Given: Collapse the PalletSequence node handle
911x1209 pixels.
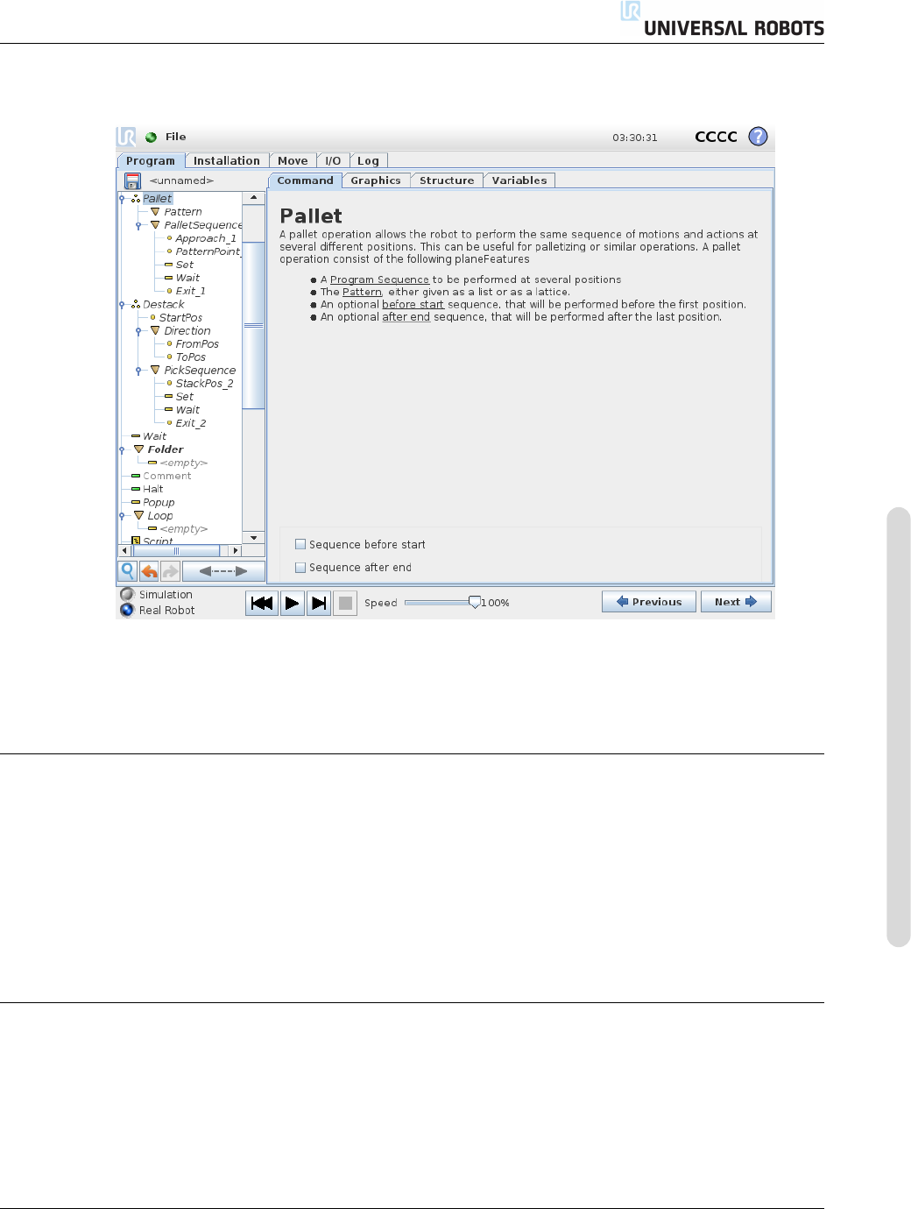Looking at the screenshot, I should (138, 225).
